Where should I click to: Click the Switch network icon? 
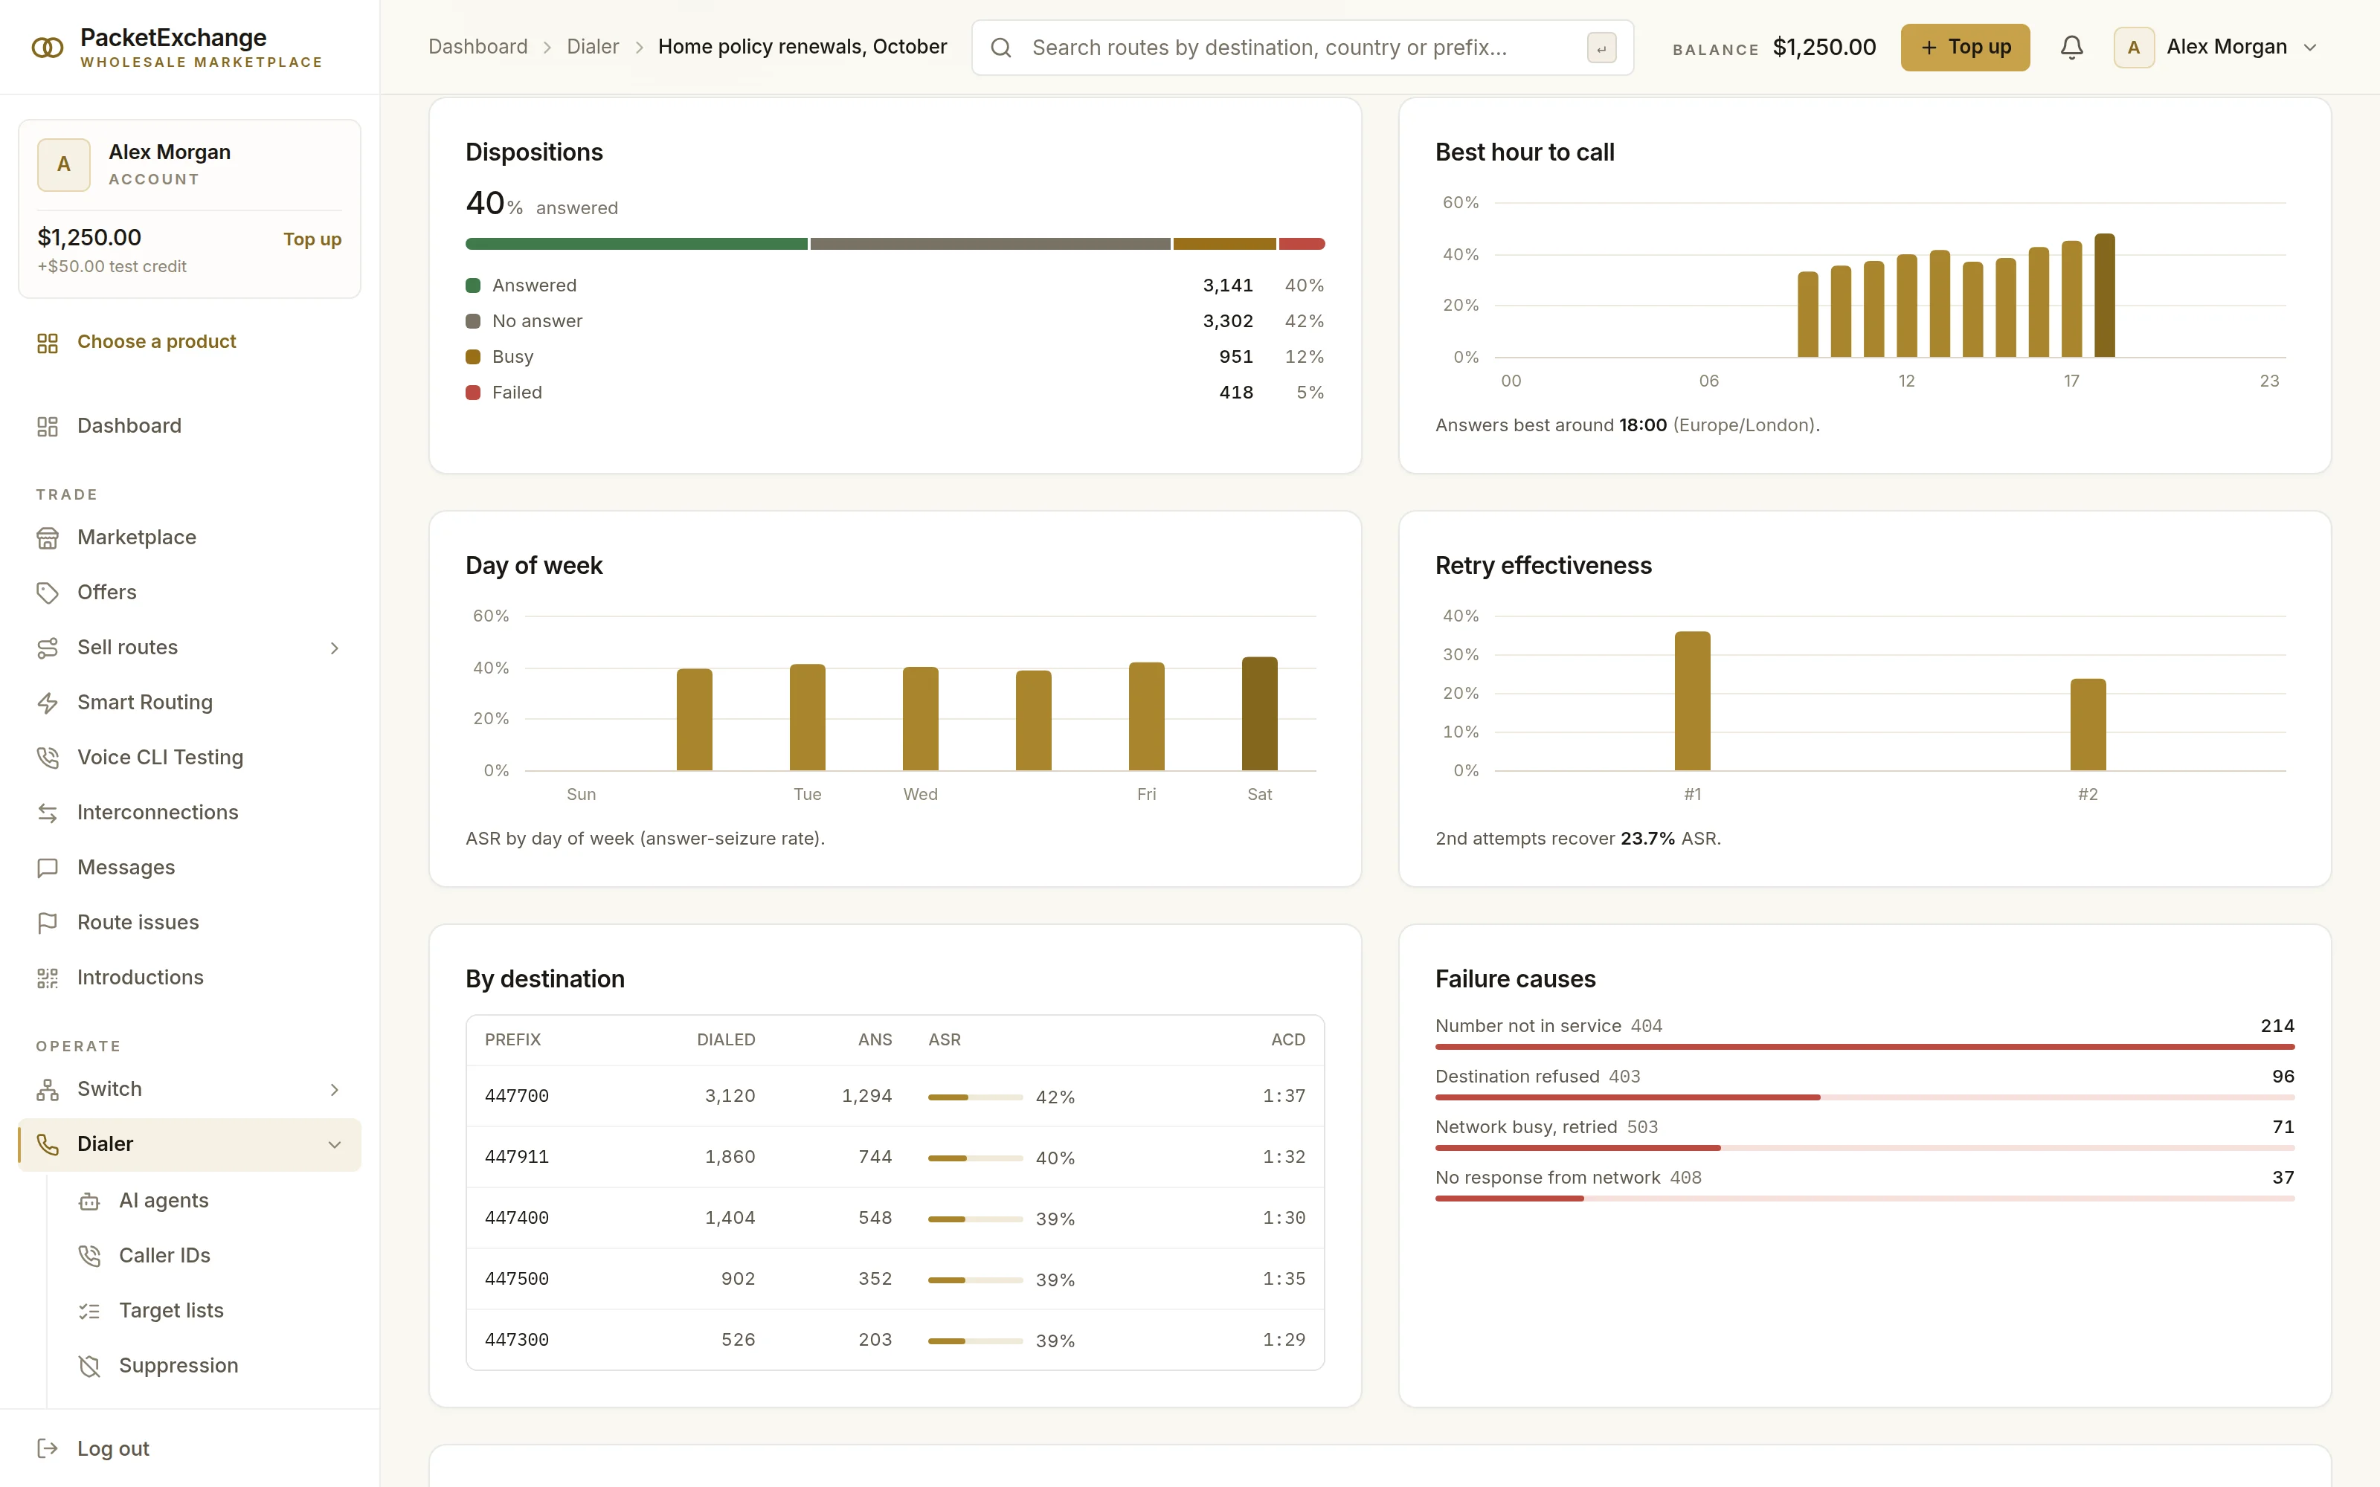click(47, 1090)
